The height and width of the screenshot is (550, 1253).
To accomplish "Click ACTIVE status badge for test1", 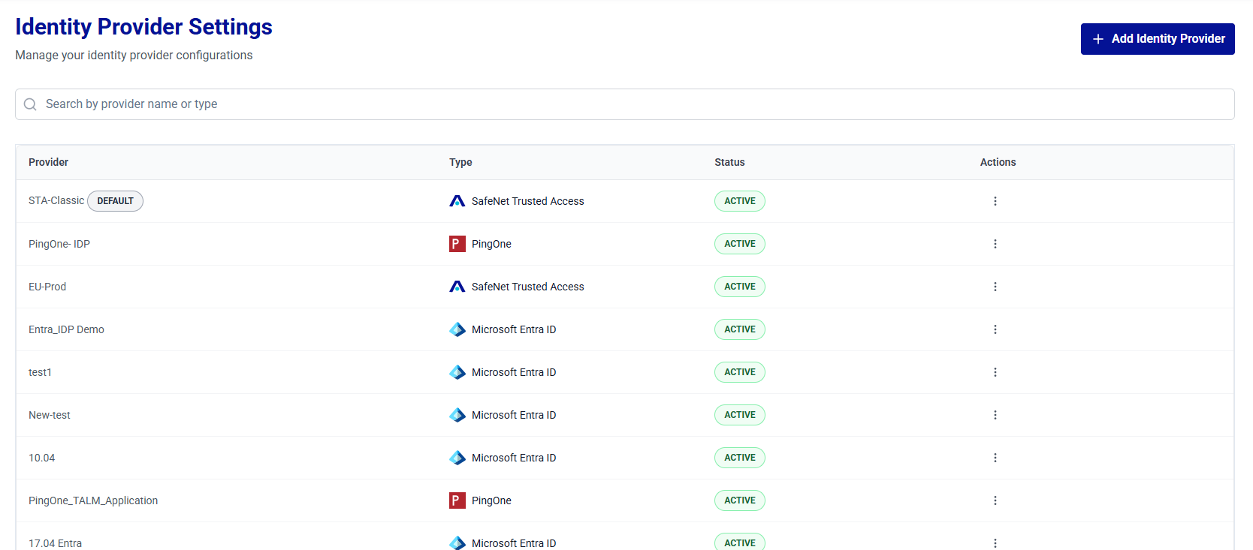I will tap(740, 372).
